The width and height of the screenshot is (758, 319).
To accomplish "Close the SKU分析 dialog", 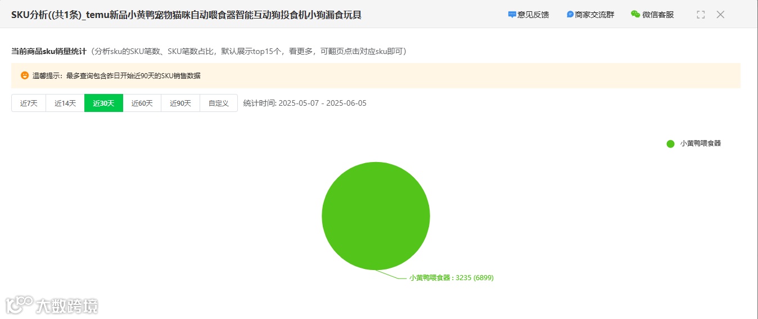I will [720, 15].
